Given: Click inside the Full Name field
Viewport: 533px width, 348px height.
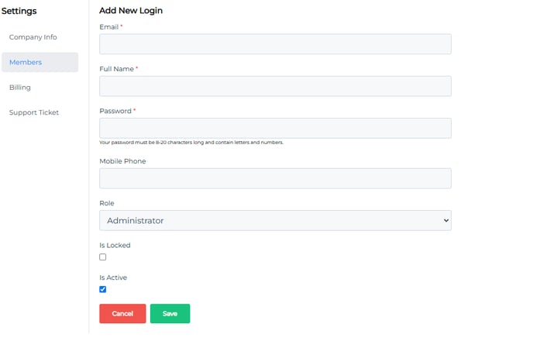Looking at the screenshot, I should point(275,86).
